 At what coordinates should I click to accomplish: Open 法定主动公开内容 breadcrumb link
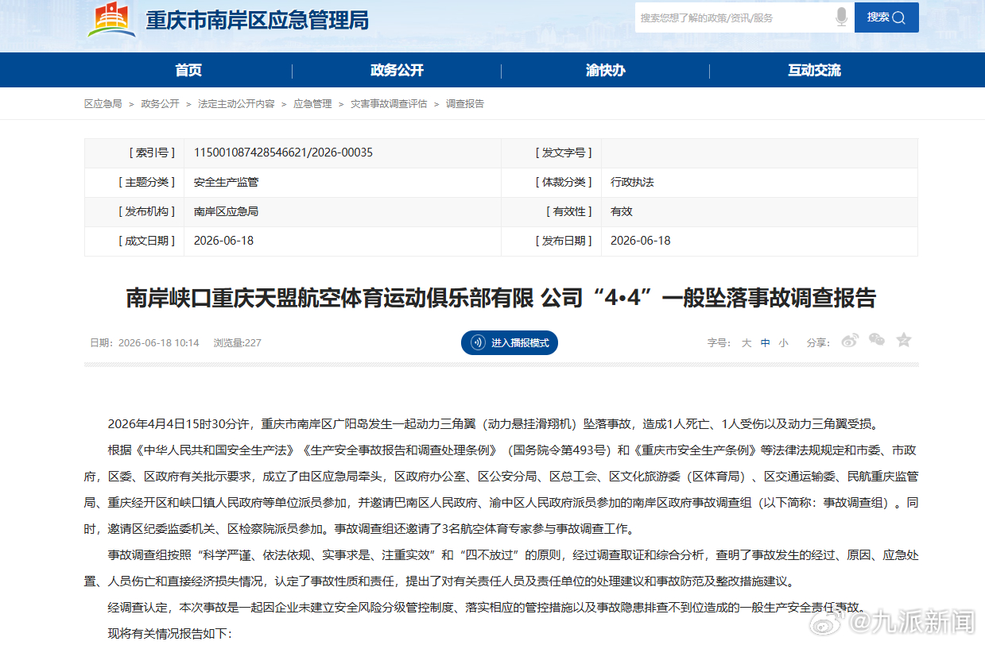[x=236, y=104]
